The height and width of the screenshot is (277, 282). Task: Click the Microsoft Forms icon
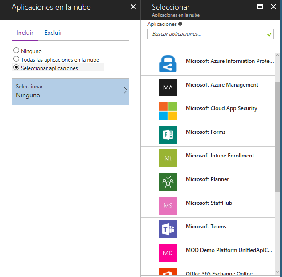coord(168,135)
